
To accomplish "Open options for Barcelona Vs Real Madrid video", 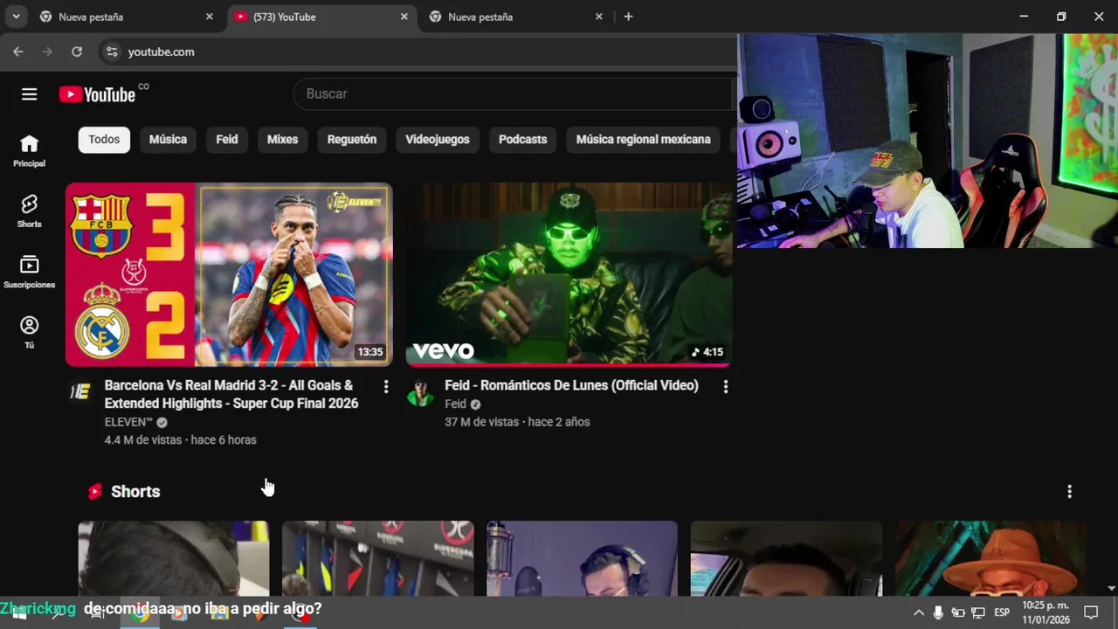I will (x=386, y=386).
